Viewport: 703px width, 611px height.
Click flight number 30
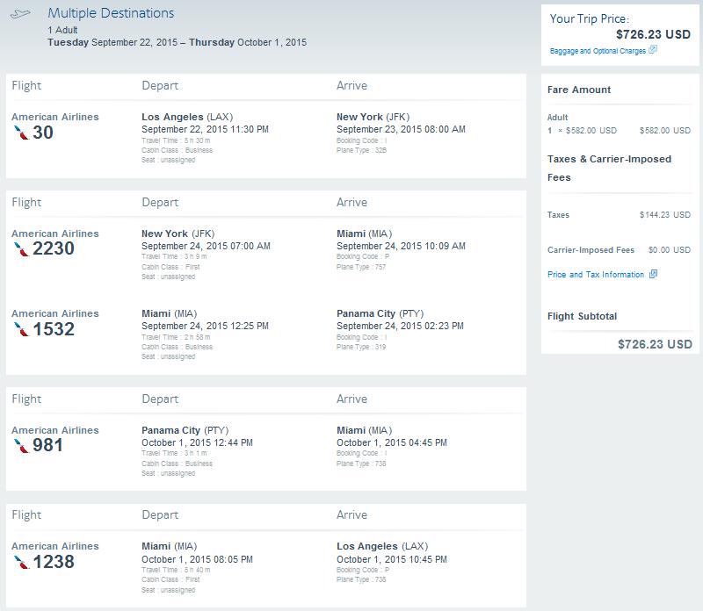pyautogui.click(x=43, y=133)
